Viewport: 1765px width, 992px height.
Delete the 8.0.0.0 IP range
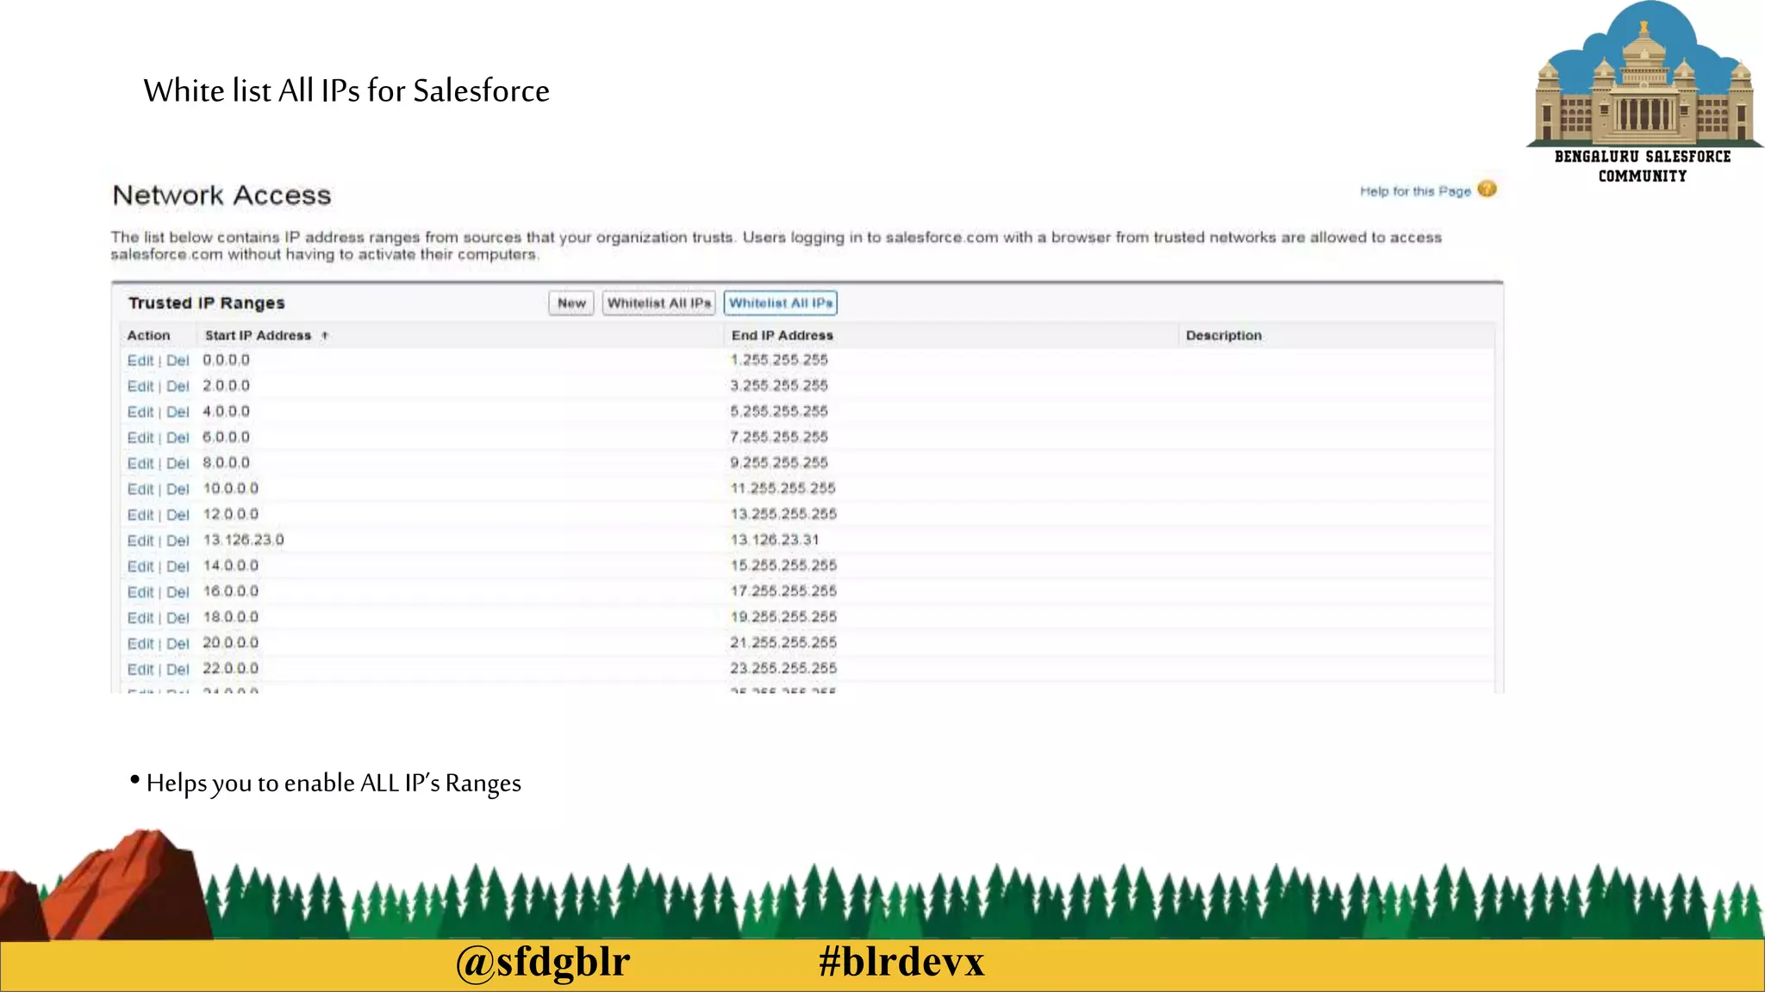(178, 464)
